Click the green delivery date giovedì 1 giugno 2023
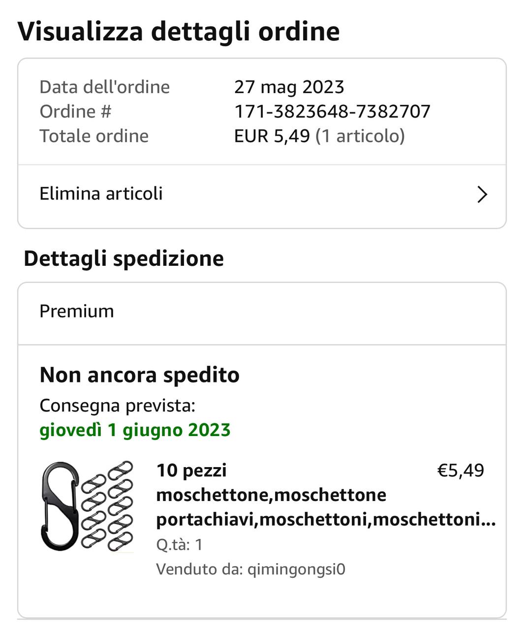 coord(135,430)
